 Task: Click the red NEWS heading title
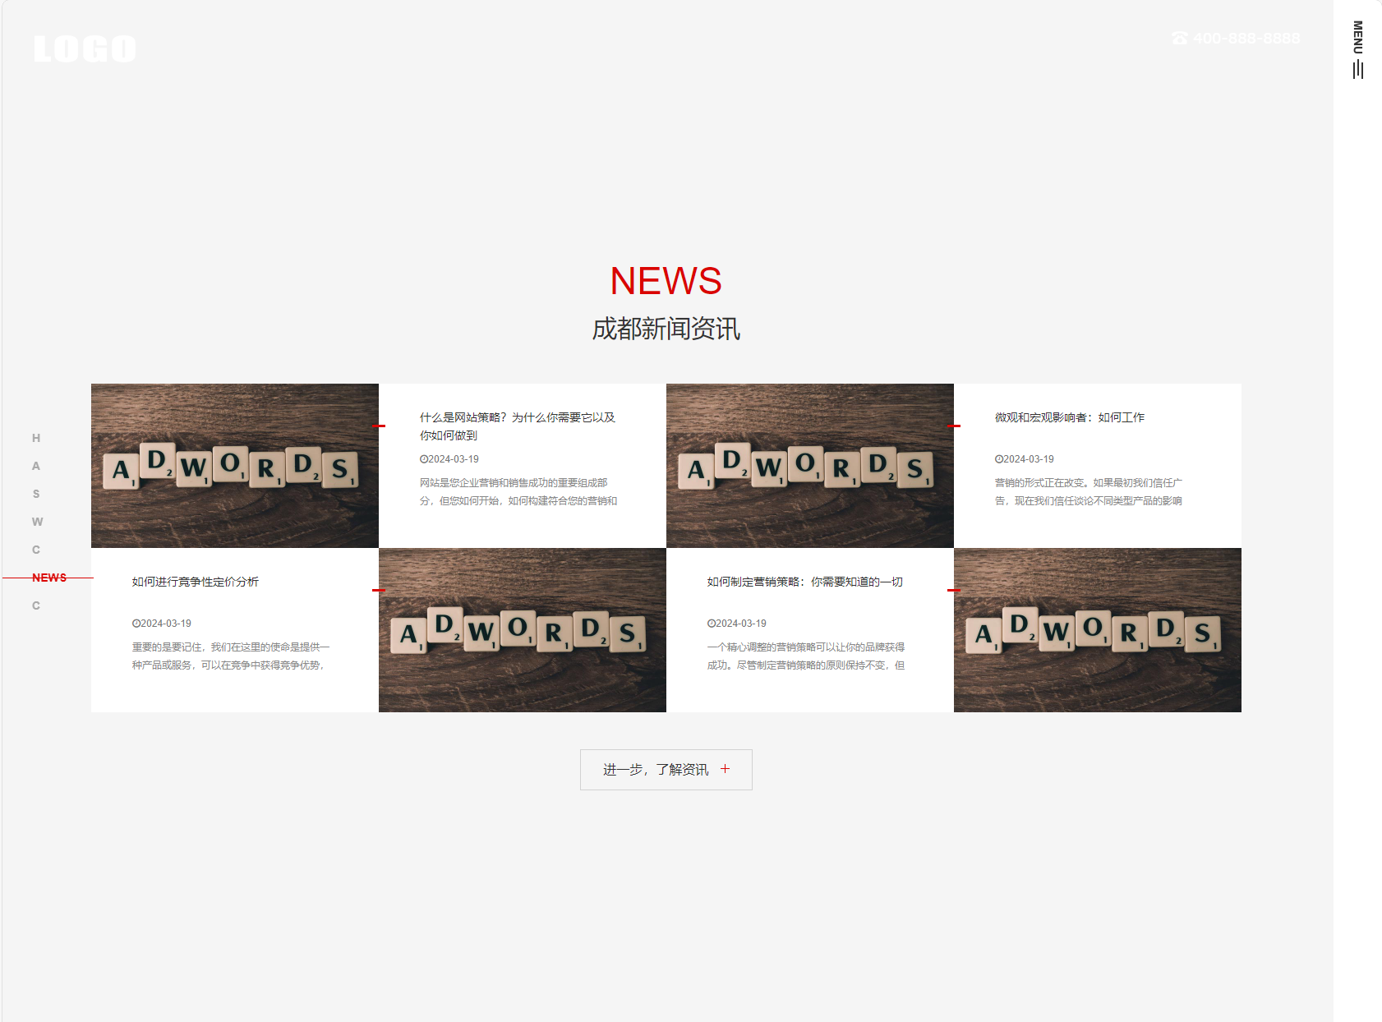pyautogui.click(x=666, y=281)
